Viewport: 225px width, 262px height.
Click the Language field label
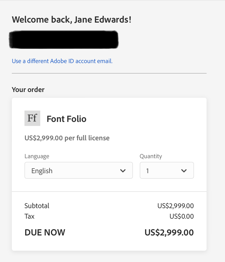coord(37,156)
